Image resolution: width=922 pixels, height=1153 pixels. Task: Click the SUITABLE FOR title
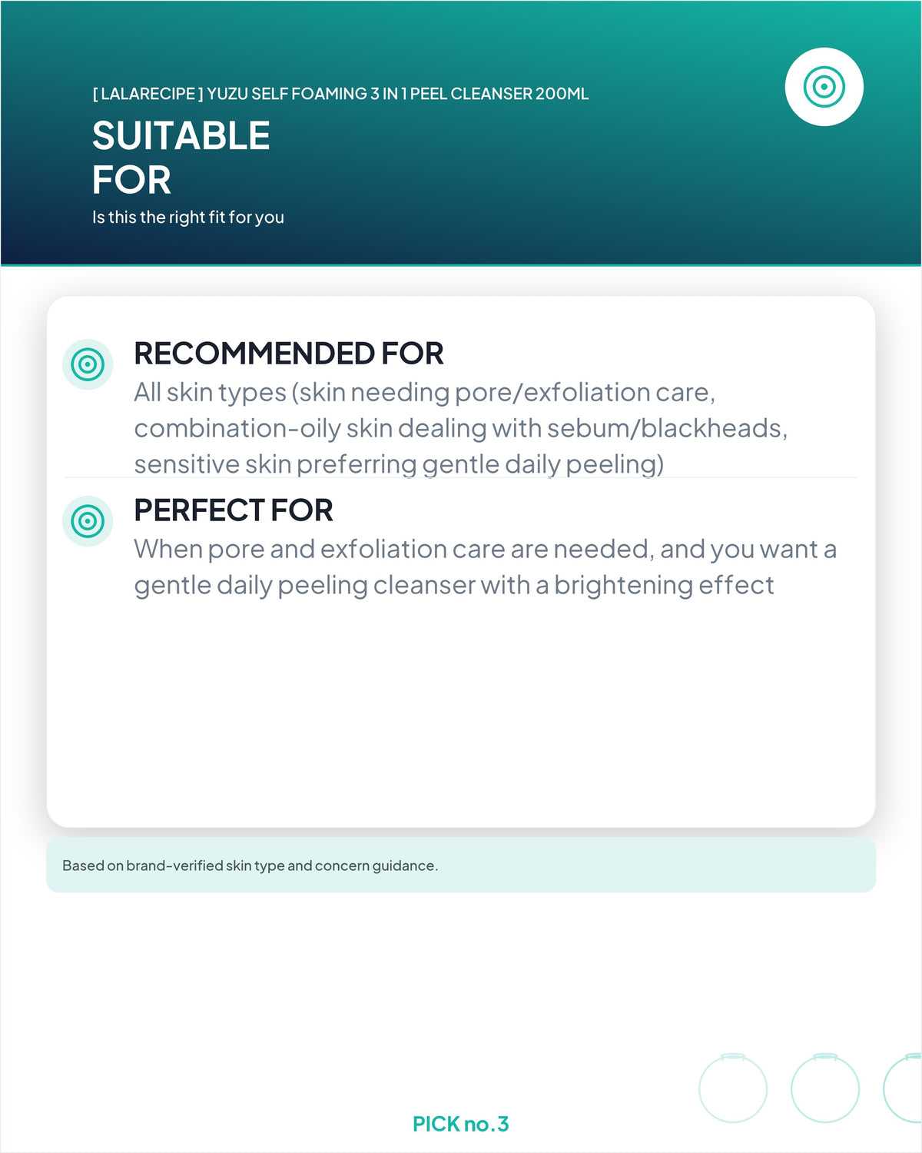tap(181, 158)
